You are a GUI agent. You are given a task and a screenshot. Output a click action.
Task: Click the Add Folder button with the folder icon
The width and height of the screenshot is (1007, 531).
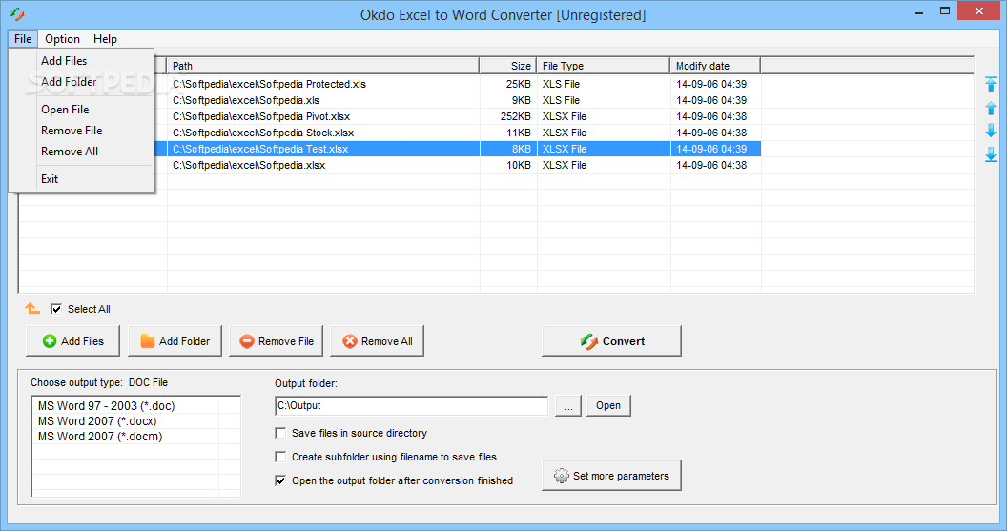coord(175,341)
